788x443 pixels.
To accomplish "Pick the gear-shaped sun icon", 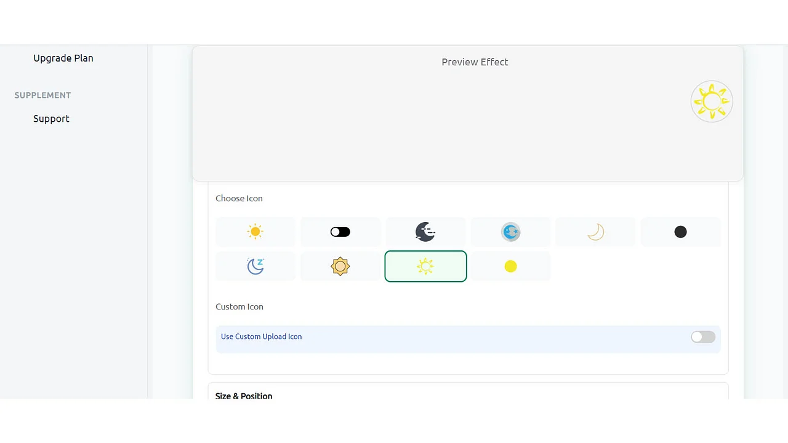I will coord(340,266).
